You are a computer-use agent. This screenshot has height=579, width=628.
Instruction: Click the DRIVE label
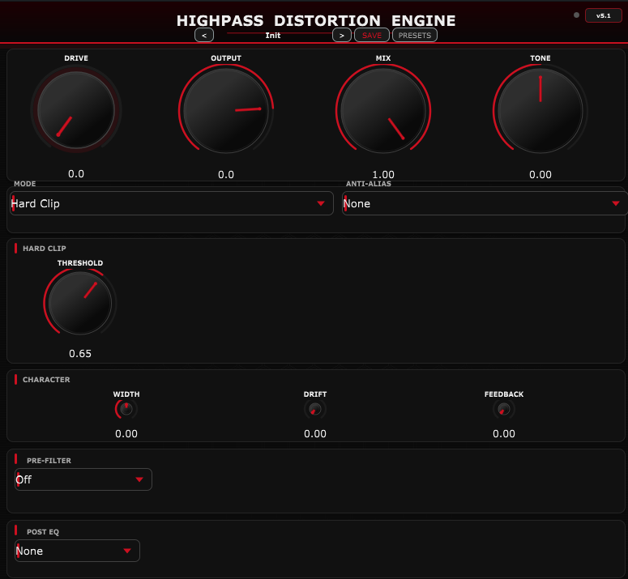tap(76, 58)
